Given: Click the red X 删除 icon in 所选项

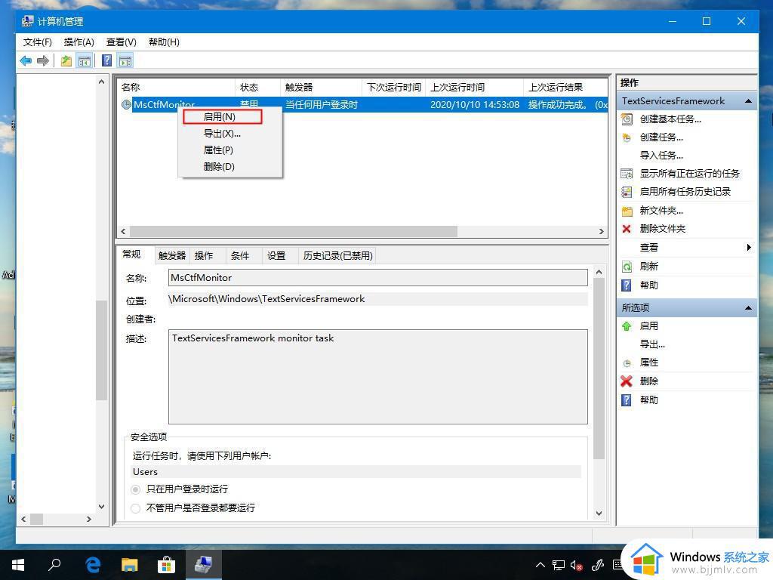Looking at the screenshot, I should pyautogui.click(x=627, y=381).
